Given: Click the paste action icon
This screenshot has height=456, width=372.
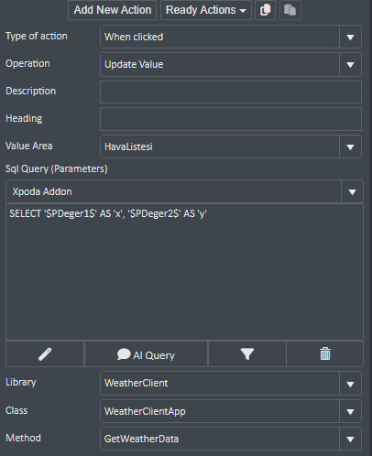Looking at the screenshot, I should (x=290, y=10).
